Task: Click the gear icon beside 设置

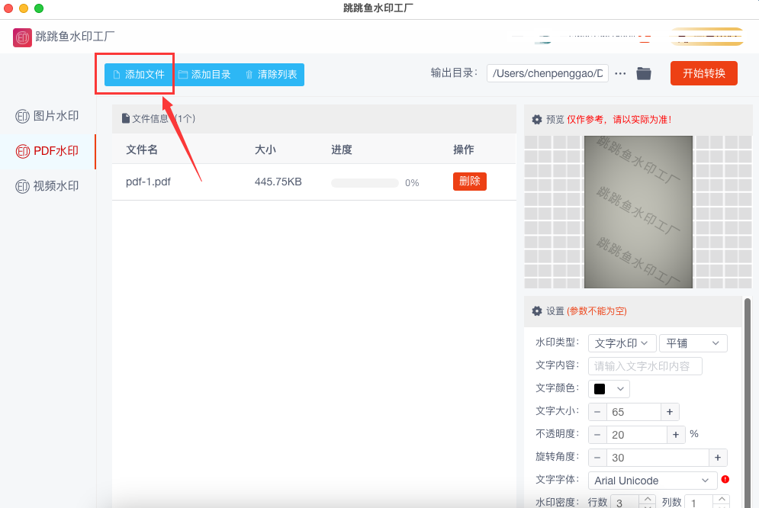Action: (x=537, y=311)
